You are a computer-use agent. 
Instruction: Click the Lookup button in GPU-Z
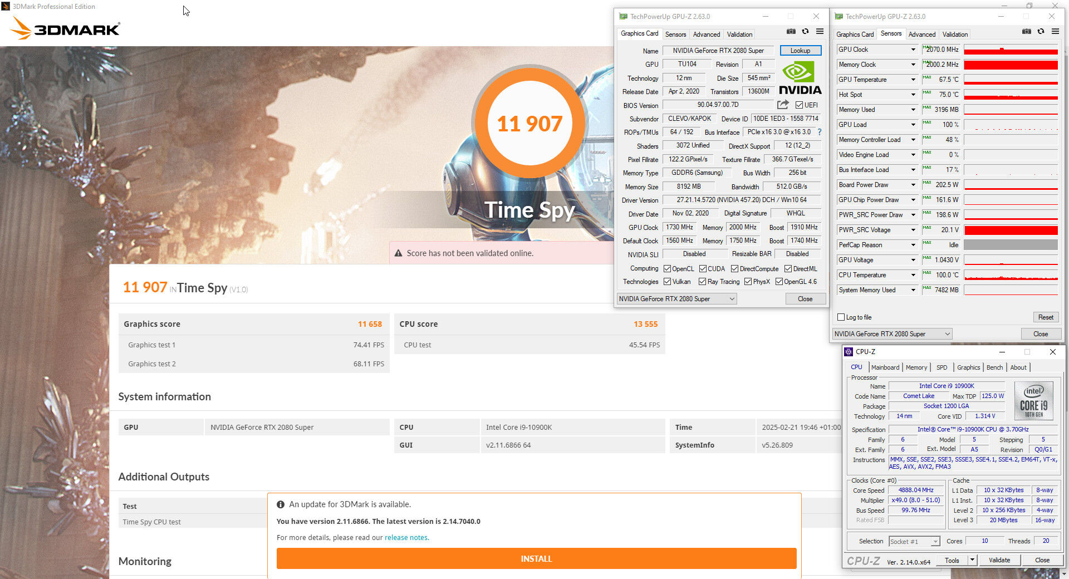pyautogui.click(x=800, y=51)
